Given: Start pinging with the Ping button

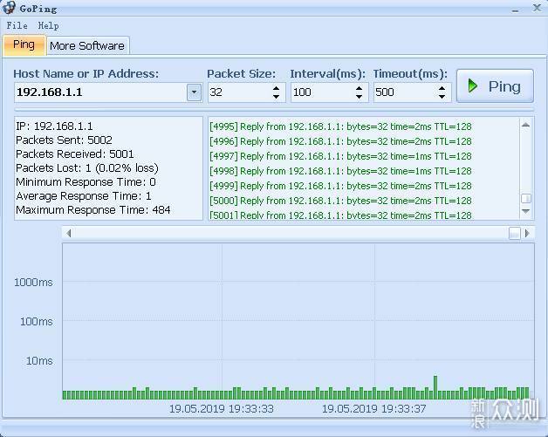Looking at the screenshot, I should click(495, 86).
